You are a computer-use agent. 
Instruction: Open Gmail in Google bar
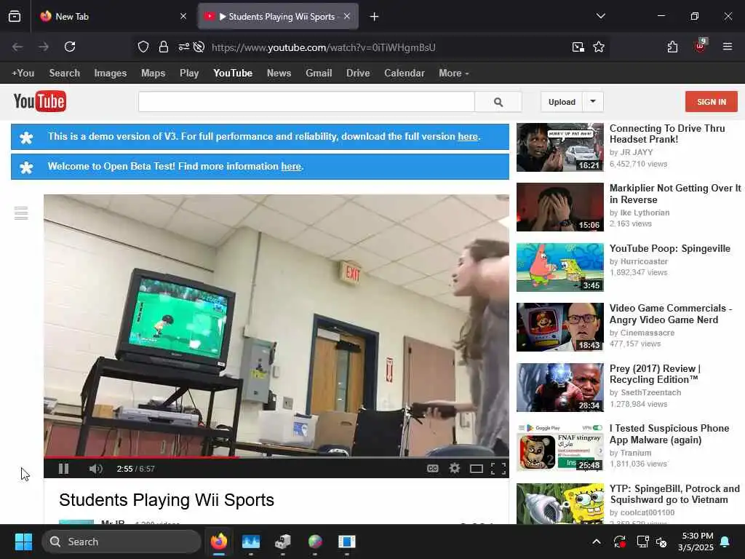[x=319, y=74]
